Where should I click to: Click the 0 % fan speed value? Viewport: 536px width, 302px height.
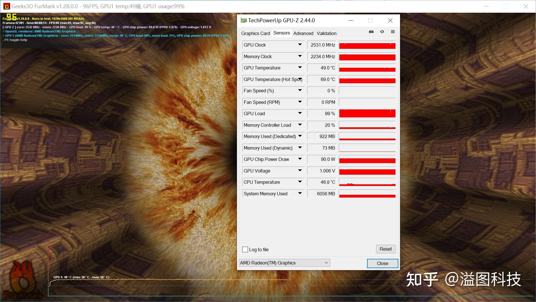(x=322, y=91)
